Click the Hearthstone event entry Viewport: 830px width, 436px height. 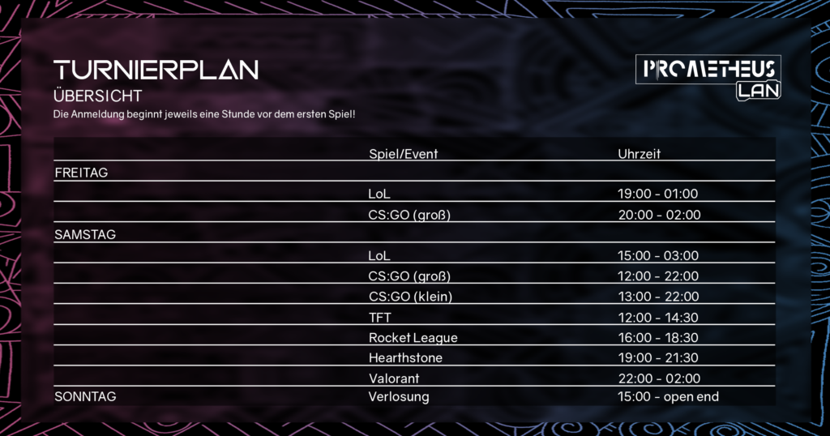[x=405, y=357]
